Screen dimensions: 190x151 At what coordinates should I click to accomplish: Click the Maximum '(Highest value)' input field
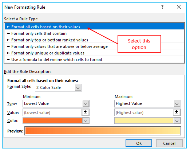pos(144,113)
